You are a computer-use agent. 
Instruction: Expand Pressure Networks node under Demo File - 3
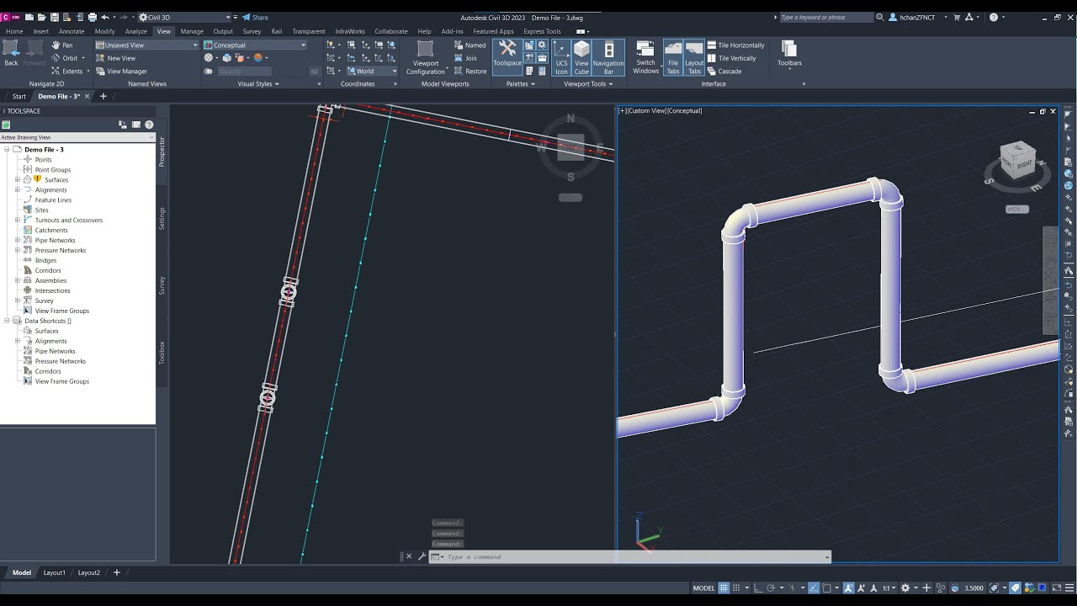click(17, 251)
